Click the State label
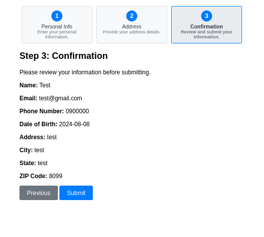Viewport: 264px width, 237px height. (x=28, y=163)
